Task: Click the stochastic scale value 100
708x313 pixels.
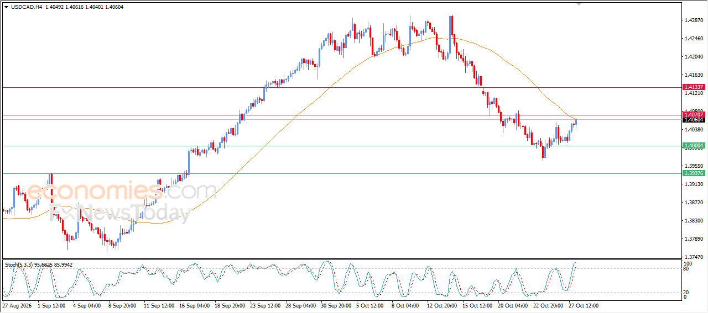Action: (689, 264)
